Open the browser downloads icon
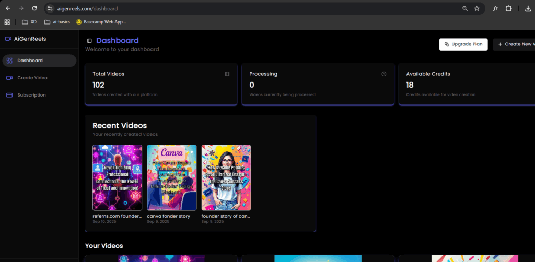Image resolution: width=535 pixels, height=262 pixels. (528, 8)
